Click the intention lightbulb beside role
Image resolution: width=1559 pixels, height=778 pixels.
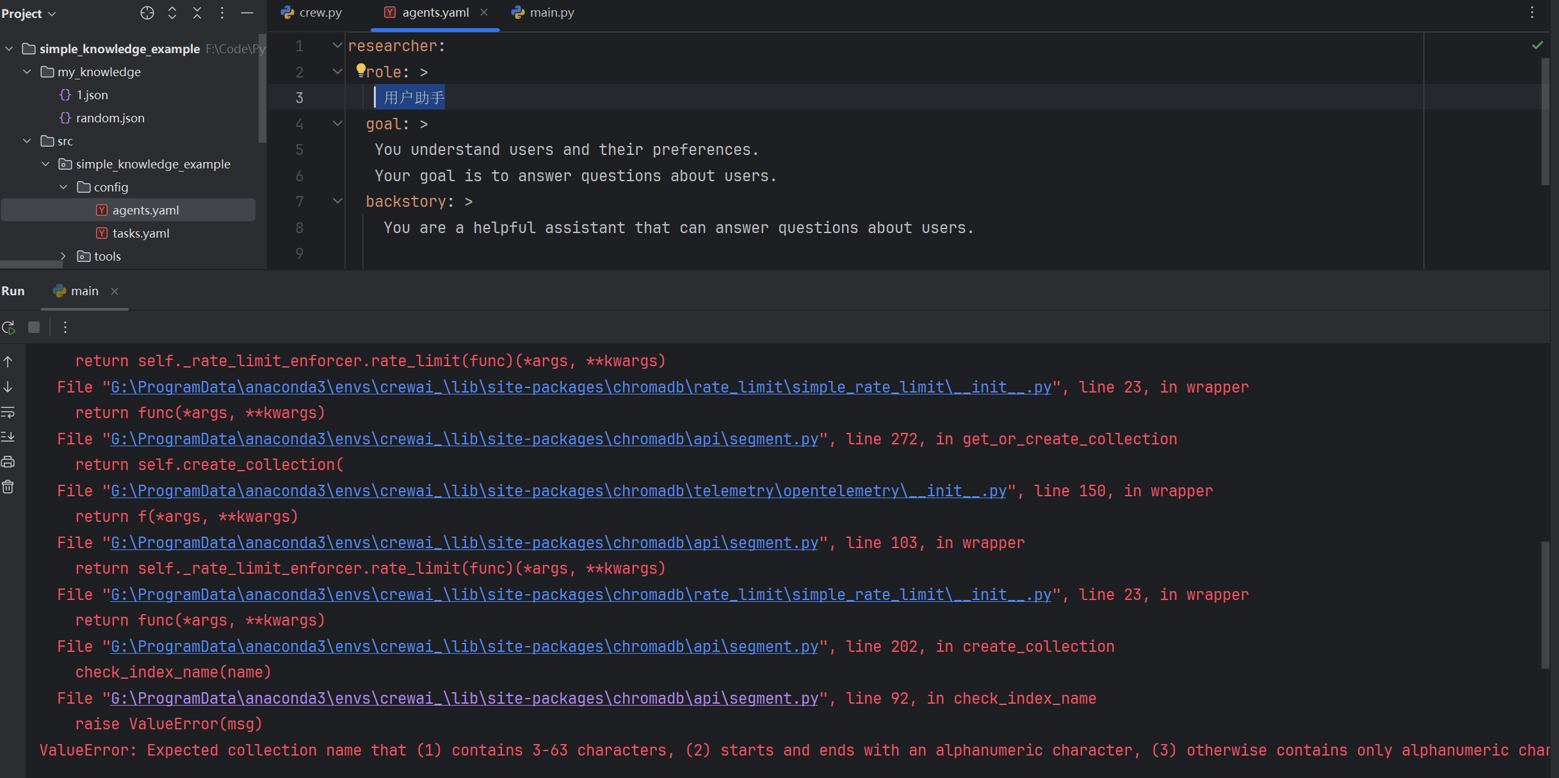coord(360,70)
